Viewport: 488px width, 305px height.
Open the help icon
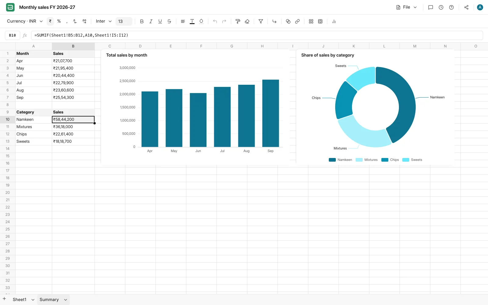[x=451, y=7]
